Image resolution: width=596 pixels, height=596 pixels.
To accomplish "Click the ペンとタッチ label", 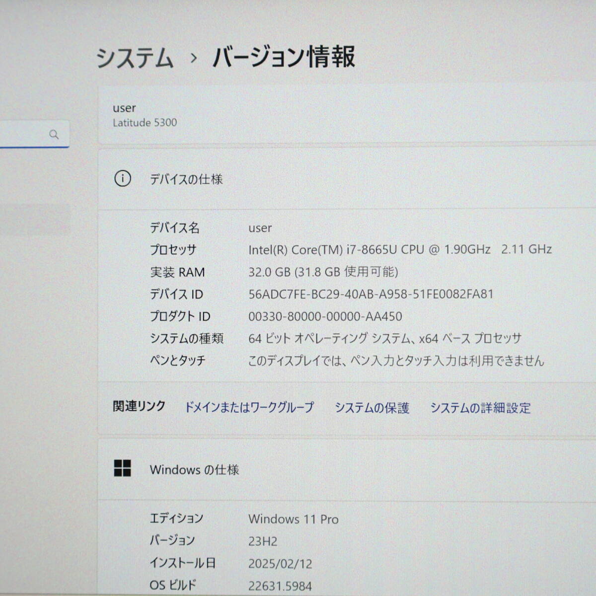I will pos(178,361).
